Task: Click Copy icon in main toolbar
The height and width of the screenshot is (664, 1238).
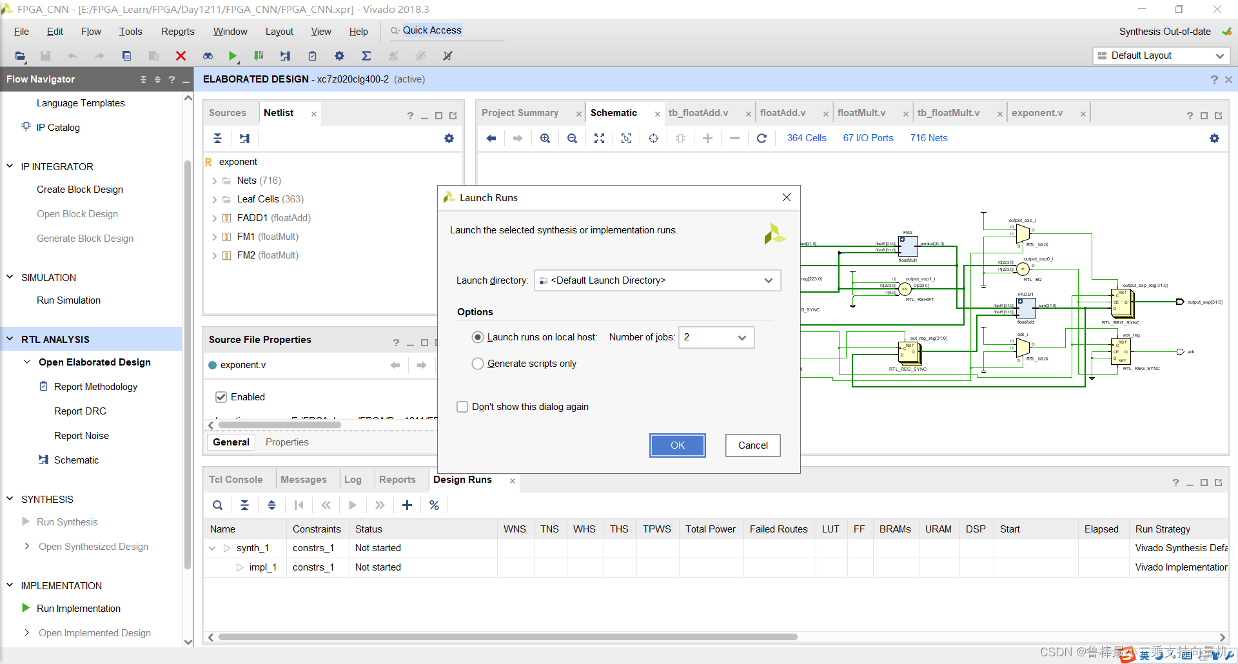Action: pyautogui.click(x=126, y=56)
